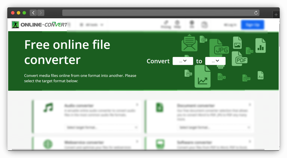Open the target format dropdown after 'to'
The height and width of the screenshot is (158, 287).
[x=215, y=61]
